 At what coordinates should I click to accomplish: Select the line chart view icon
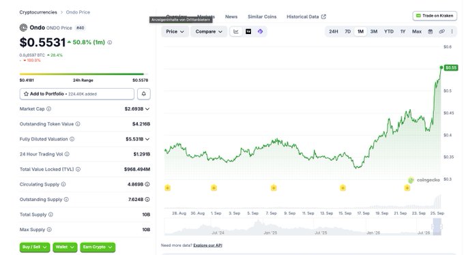coord(236,31)
